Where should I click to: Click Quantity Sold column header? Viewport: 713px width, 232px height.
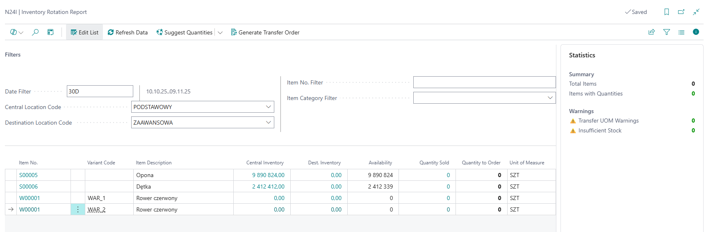[x=434, y=163]
